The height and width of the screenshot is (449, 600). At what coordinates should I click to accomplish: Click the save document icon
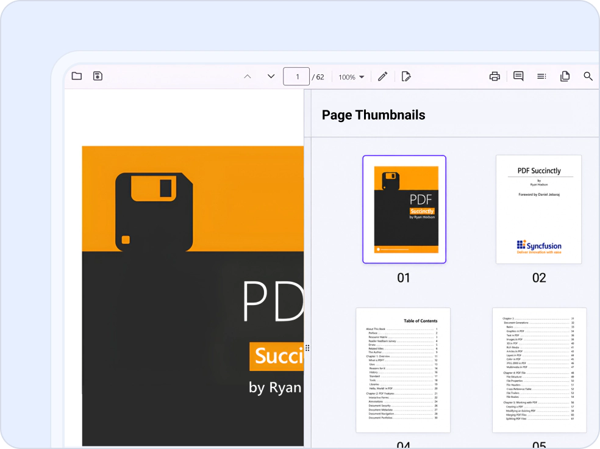(x=98, y=76)
